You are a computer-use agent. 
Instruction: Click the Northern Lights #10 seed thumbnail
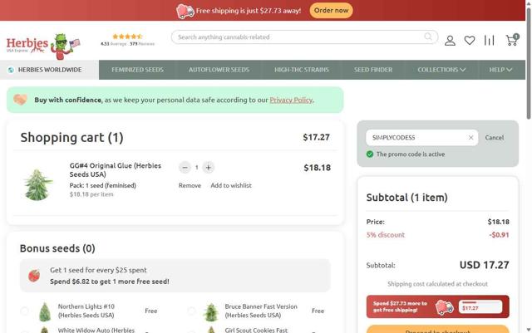[x=45, y=311]
